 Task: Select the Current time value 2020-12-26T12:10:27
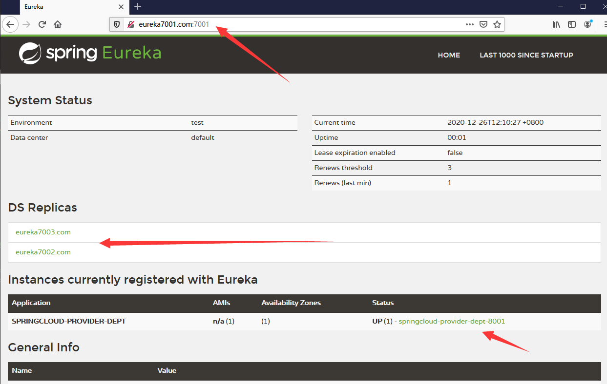pyautogui.click(x=495, y=122)
